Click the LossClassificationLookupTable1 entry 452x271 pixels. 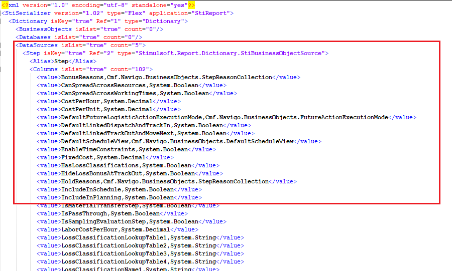141,238
